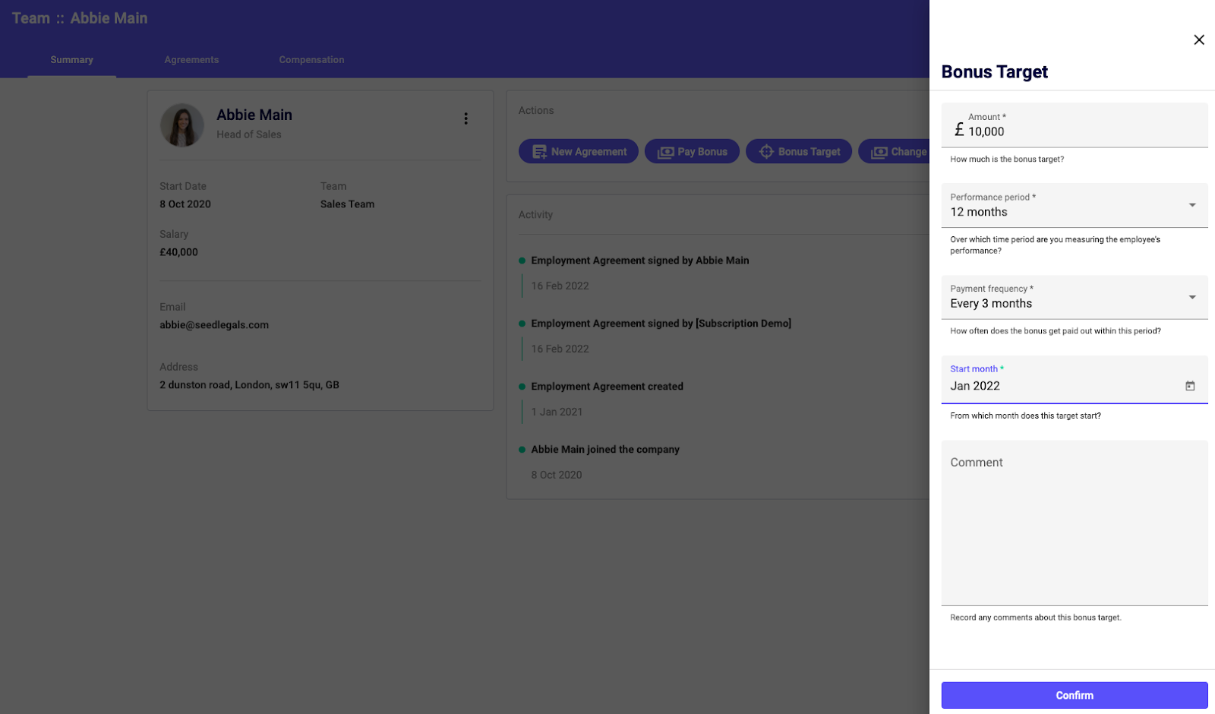Open the Start month calendar picker
Screen dimensions: 1215x714
1189,386
